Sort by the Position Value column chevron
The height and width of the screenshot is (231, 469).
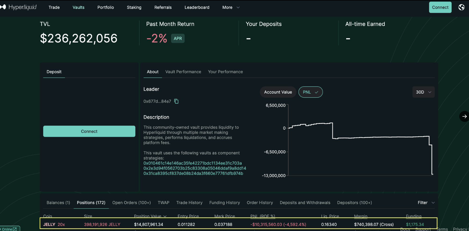(x=165, y=216)
